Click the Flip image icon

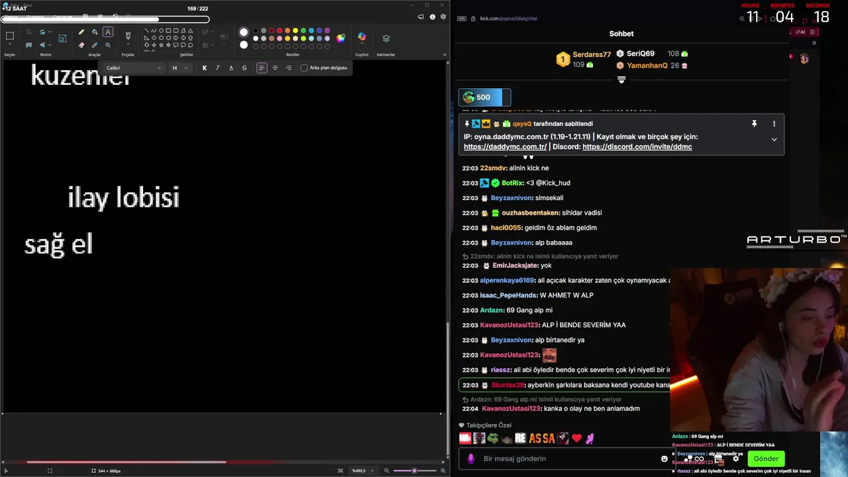coord(42,45)
